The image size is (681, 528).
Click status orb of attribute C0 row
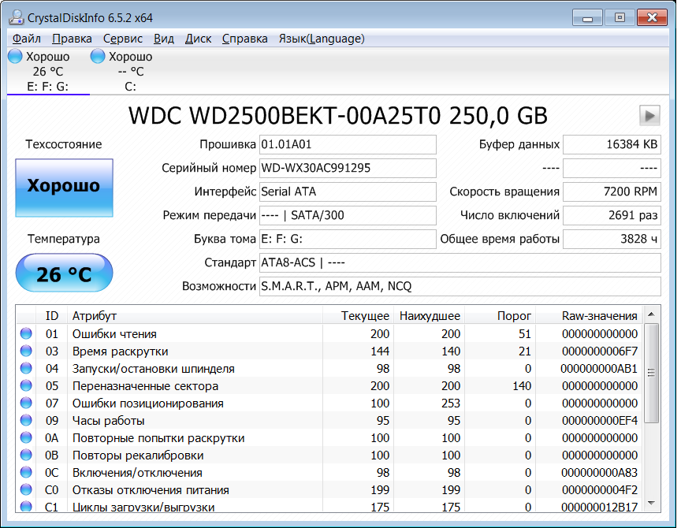point(26,490)
